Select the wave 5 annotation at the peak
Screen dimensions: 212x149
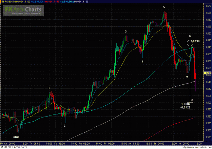pos(164,7)
